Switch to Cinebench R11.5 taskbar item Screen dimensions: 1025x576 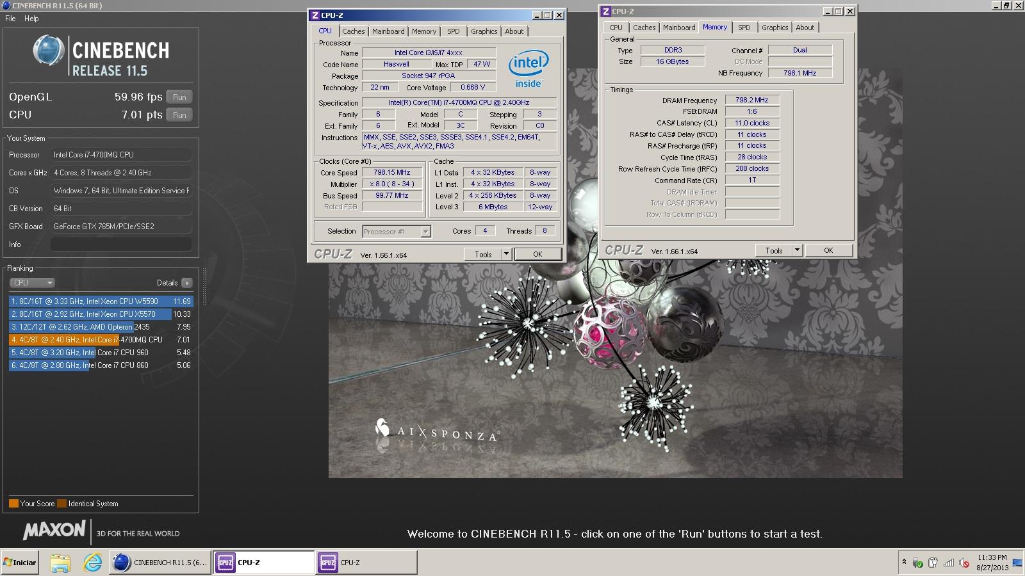(x=160, y=563)
